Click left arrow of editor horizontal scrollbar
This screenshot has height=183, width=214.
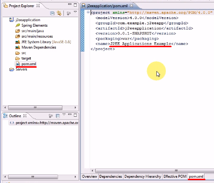click(92, 171)
